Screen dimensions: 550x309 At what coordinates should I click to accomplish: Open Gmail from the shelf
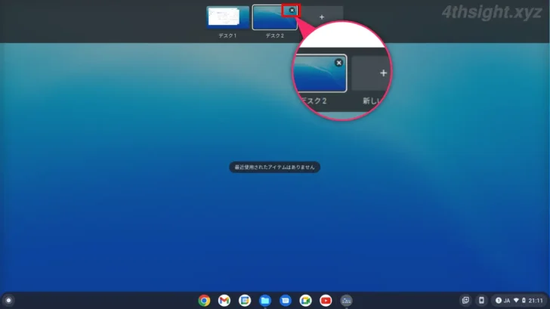pos(224,301)
